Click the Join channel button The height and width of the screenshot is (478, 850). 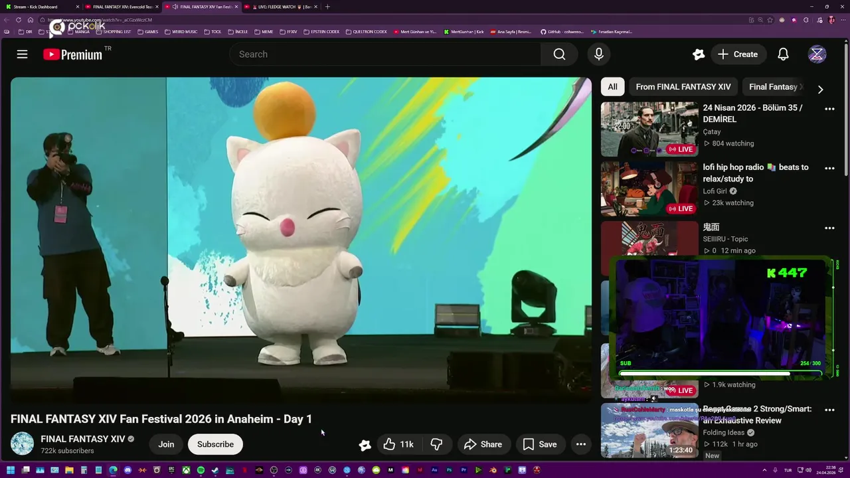pos(166,444)
